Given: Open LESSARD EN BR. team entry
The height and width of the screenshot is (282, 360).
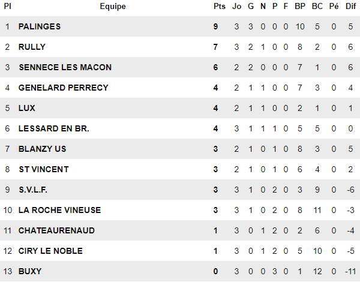Looking at the screenshot, I should 53,128.
